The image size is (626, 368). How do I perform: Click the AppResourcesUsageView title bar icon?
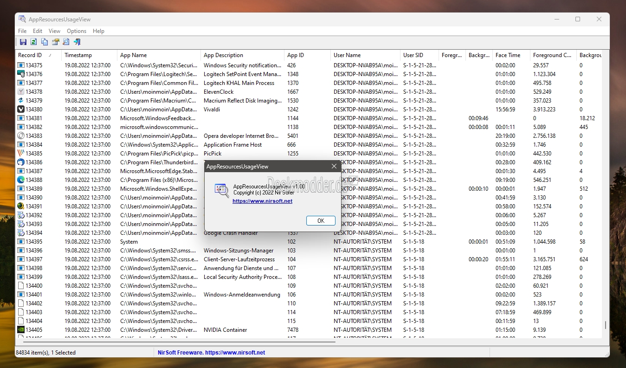22,19
